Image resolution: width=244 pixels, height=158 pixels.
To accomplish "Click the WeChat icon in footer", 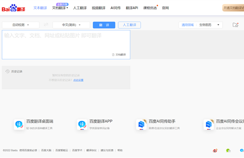I will point(228,151).
